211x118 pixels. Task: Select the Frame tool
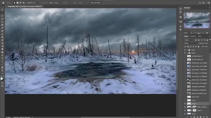(x=2, y=25)
